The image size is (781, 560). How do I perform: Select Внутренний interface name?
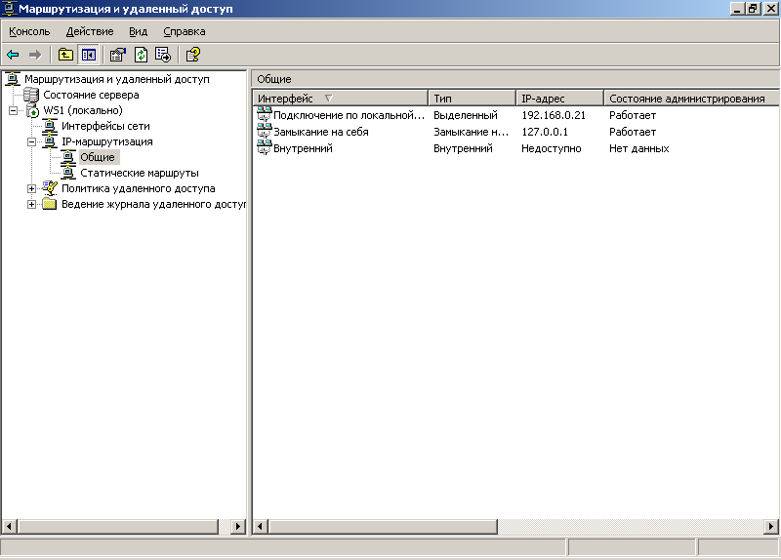pos(303,148)
